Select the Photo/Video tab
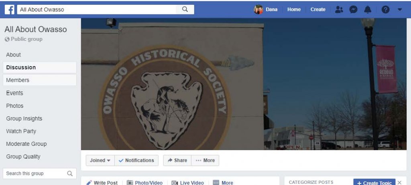The width and height of the screenshot is (411, 185). (144, 182)
